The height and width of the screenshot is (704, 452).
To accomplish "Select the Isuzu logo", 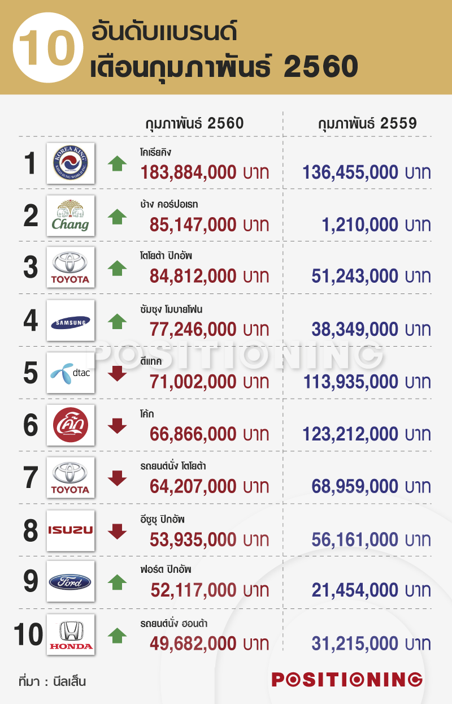I will click(71, 530).
